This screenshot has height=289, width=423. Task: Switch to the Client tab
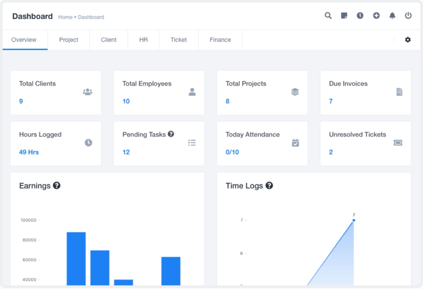tap(109, 40)
